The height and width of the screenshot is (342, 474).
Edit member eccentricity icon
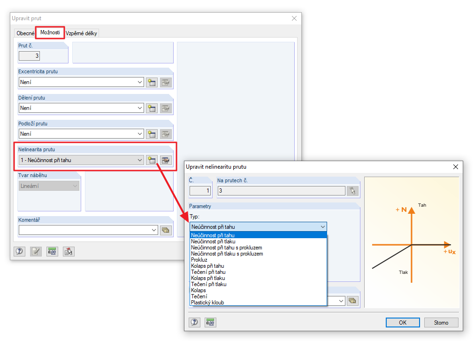point(166,82)
